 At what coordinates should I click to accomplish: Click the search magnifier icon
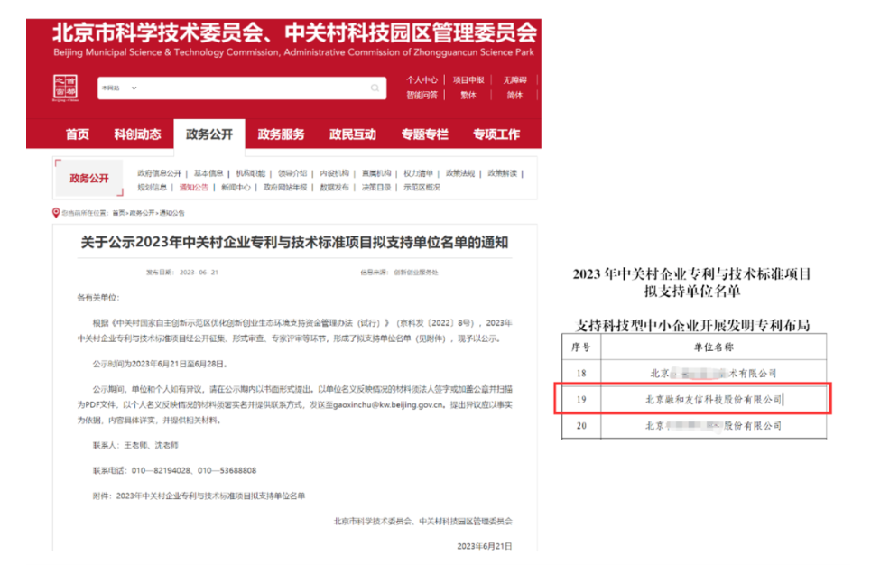click(375, 88)
